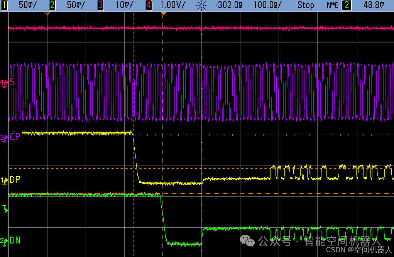The image size is (394, 257).
Task: Click channel 4 ground marker labeled S
Action: tap(4, 84)
